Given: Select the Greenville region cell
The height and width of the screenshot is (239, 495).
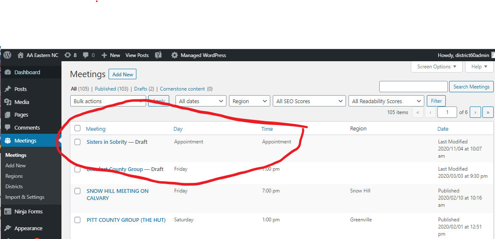Looking at the screenshot, I should (x=361, y=220).
